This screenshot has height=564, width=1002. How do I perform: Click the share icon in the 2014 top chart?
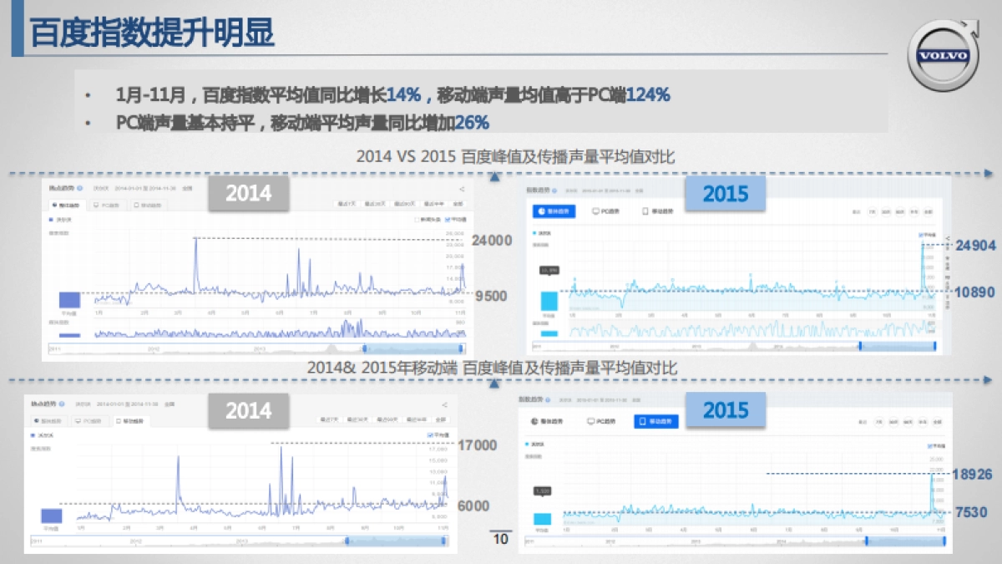[x=462, y=189]
